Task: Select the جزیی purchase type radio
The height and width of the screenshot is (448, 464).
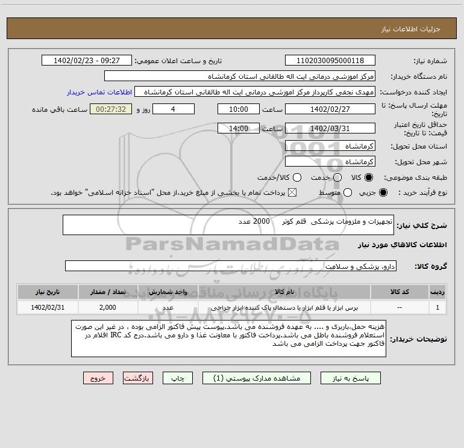Action: (x=383, y=192)
